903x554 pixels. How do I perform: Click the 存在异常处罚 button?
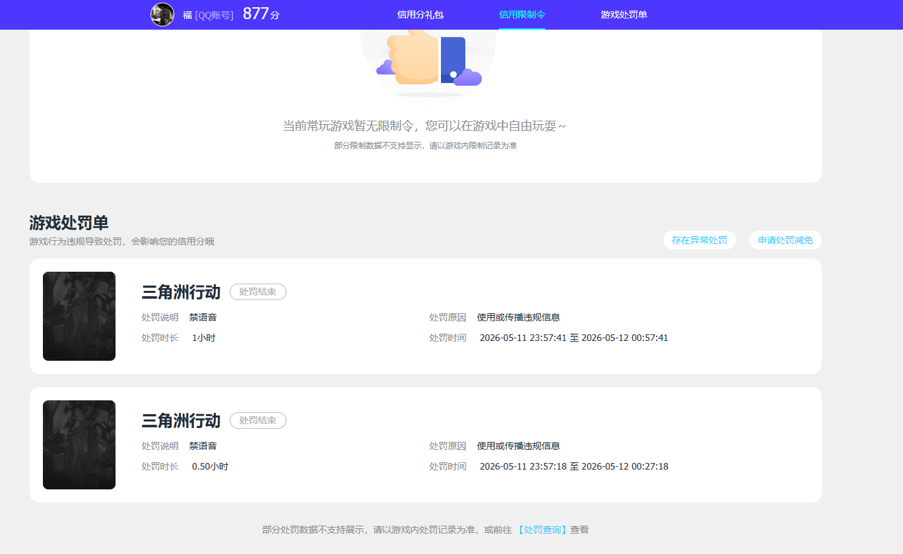(x=700, y=240)
